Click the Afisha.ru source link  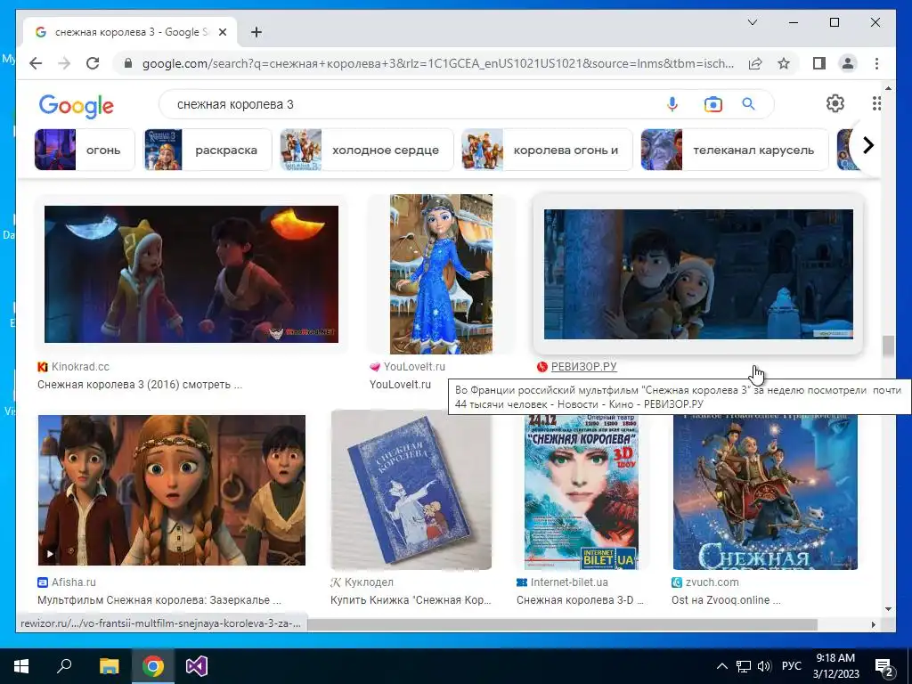click(x=73, y=582)
